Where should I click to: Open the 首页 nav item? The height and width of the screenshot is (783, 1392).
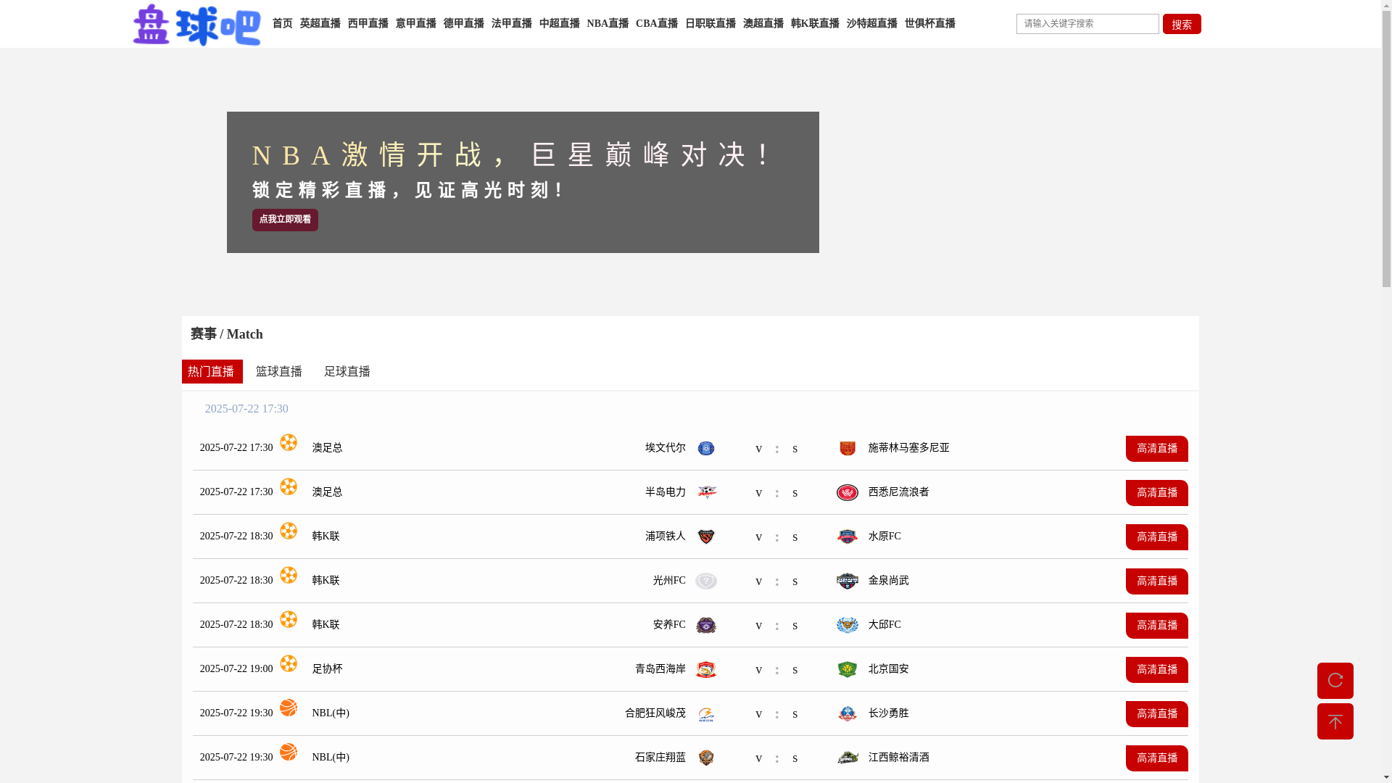282,24
